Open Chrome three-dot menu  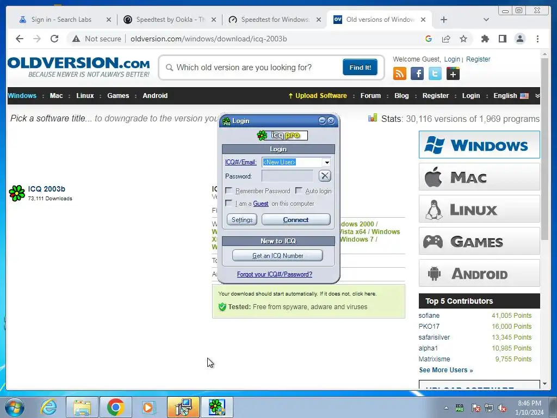point(537,39)
